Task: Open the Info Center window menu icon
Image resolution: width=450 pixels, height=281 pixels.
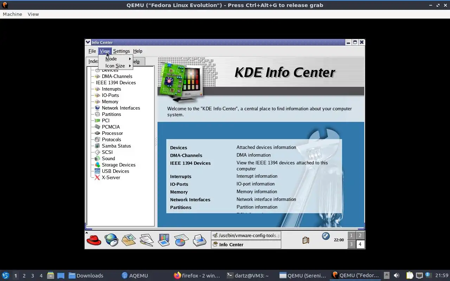Action: coord(88,42)
